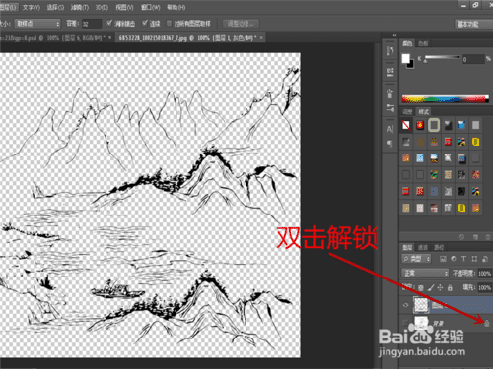Filter layers by shape layers icon
The width and height of the screenshot is (493, 369).
(x=474, y=259)
